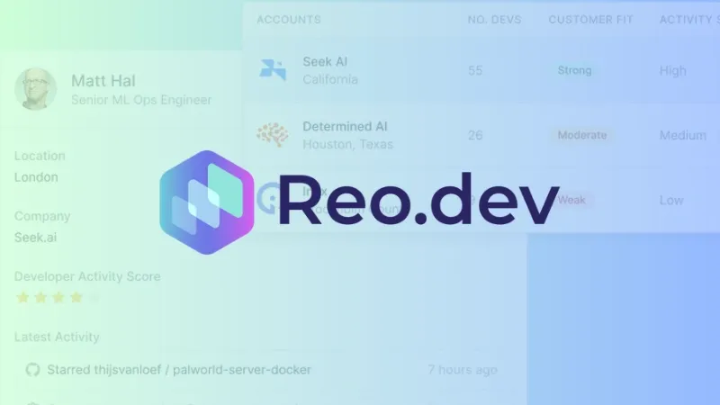Click the Latest Activity section label
Screen dimensions: 720x405
point(57,337)
